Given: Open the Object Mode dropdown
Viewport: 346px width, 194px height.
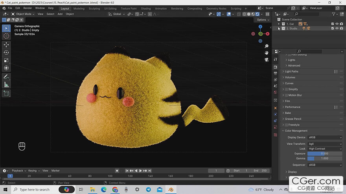Looking at the screenshot, I should [x=23, y=14].
